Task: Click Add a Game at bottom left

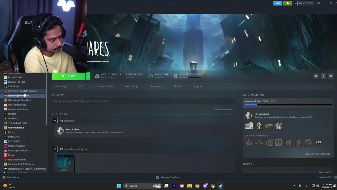Action: click(11, 177)
